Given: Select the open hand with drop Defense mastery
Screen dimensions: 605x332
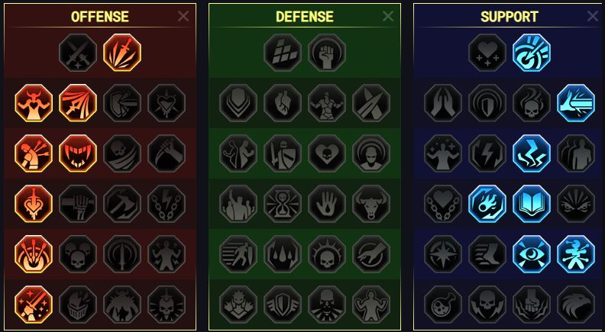Looking at the screenshot, I should (327, 204).
